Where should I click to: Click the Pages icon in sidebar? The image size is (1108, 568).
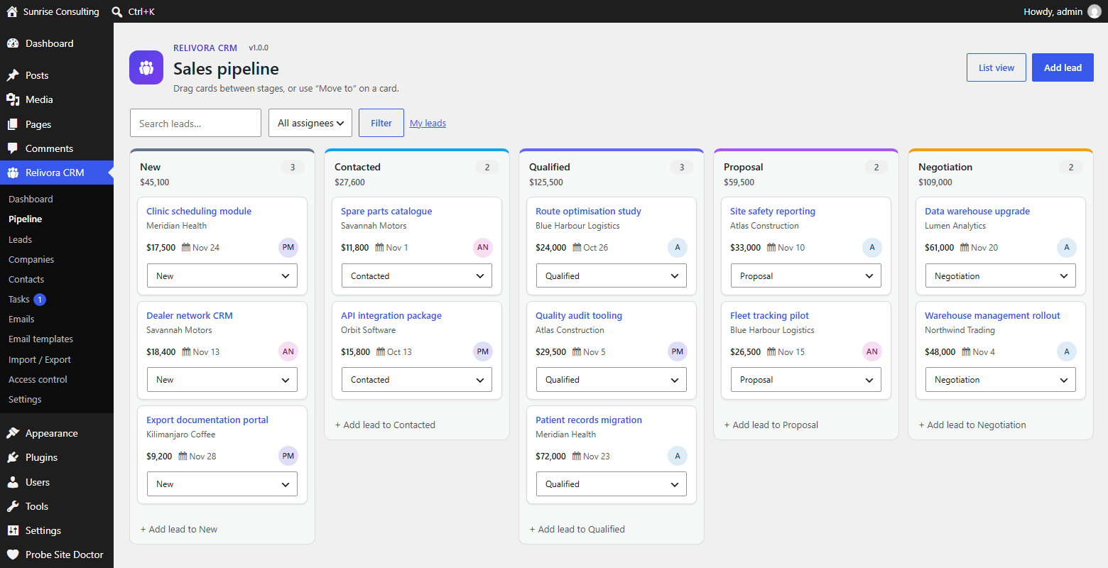pyautogui.click(x=13, y=124)
